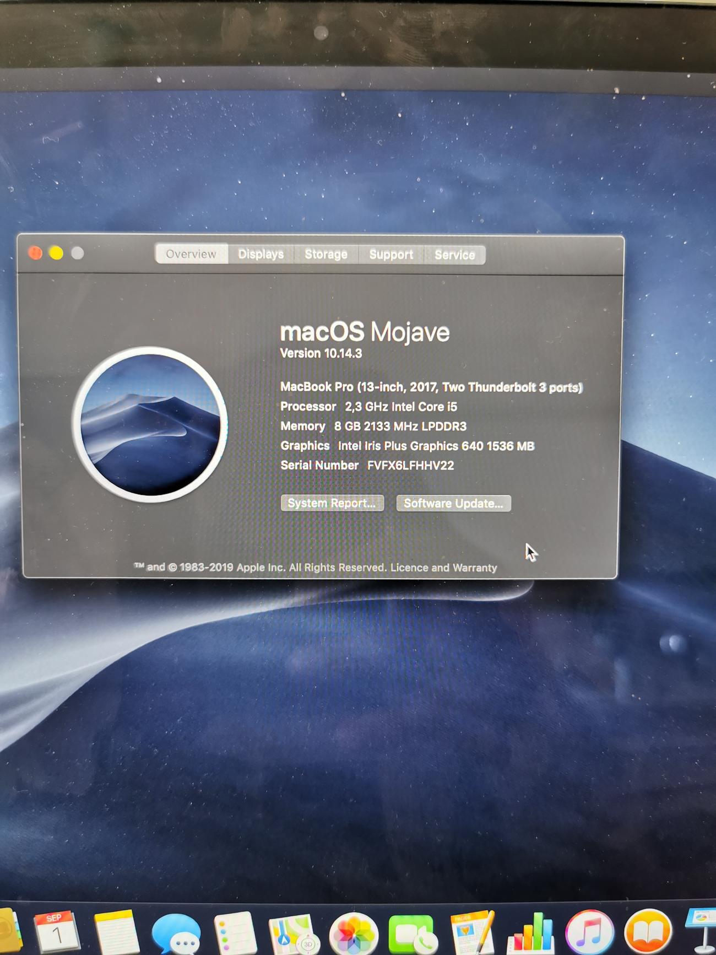The width and height of the screenshot is (716, 955).
Task: Launch the Notes app from the Dock
Action: [x=116, y=932]
